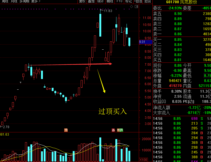Toggle 复权 price adjustment

tap(82, 1)
